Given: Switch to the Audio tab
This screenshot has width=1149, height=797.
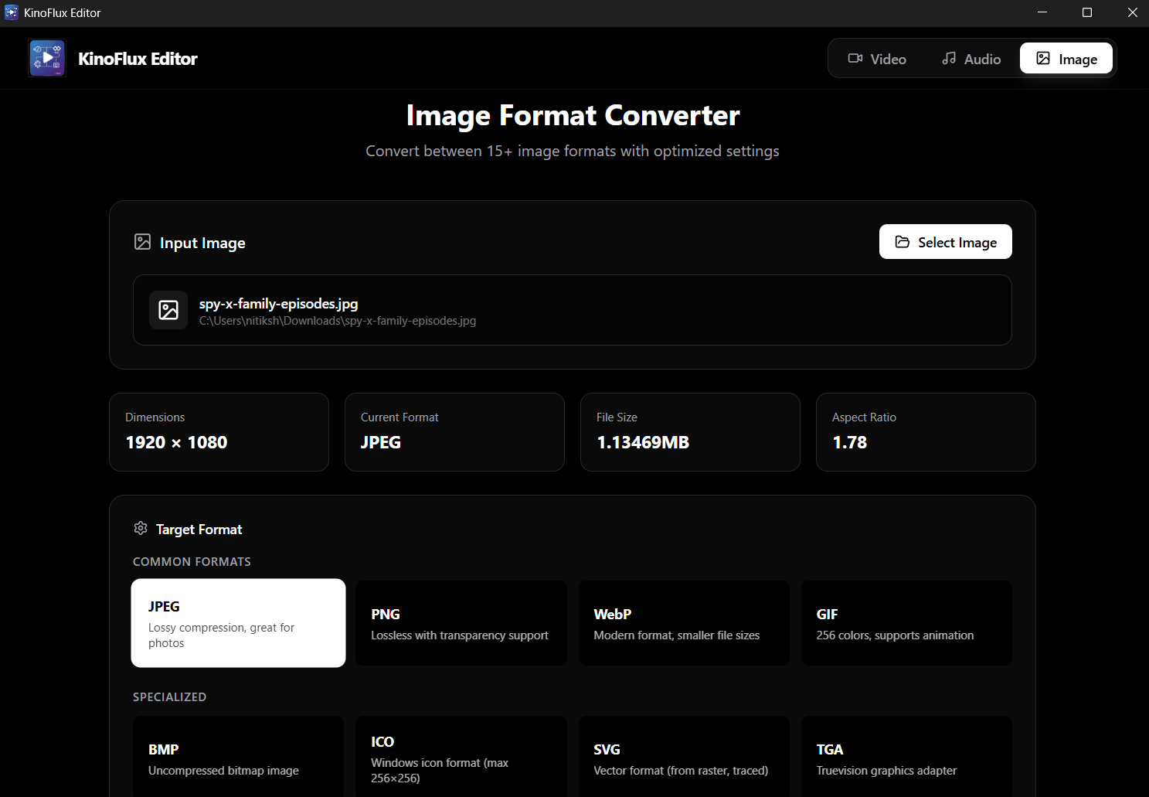Looking at the screenshot, I should point(971,59).
